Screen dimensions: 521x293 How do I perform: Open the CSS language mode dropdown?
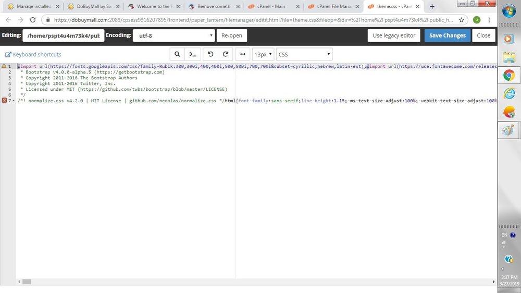pyautogui.click(x=304, y=54)
